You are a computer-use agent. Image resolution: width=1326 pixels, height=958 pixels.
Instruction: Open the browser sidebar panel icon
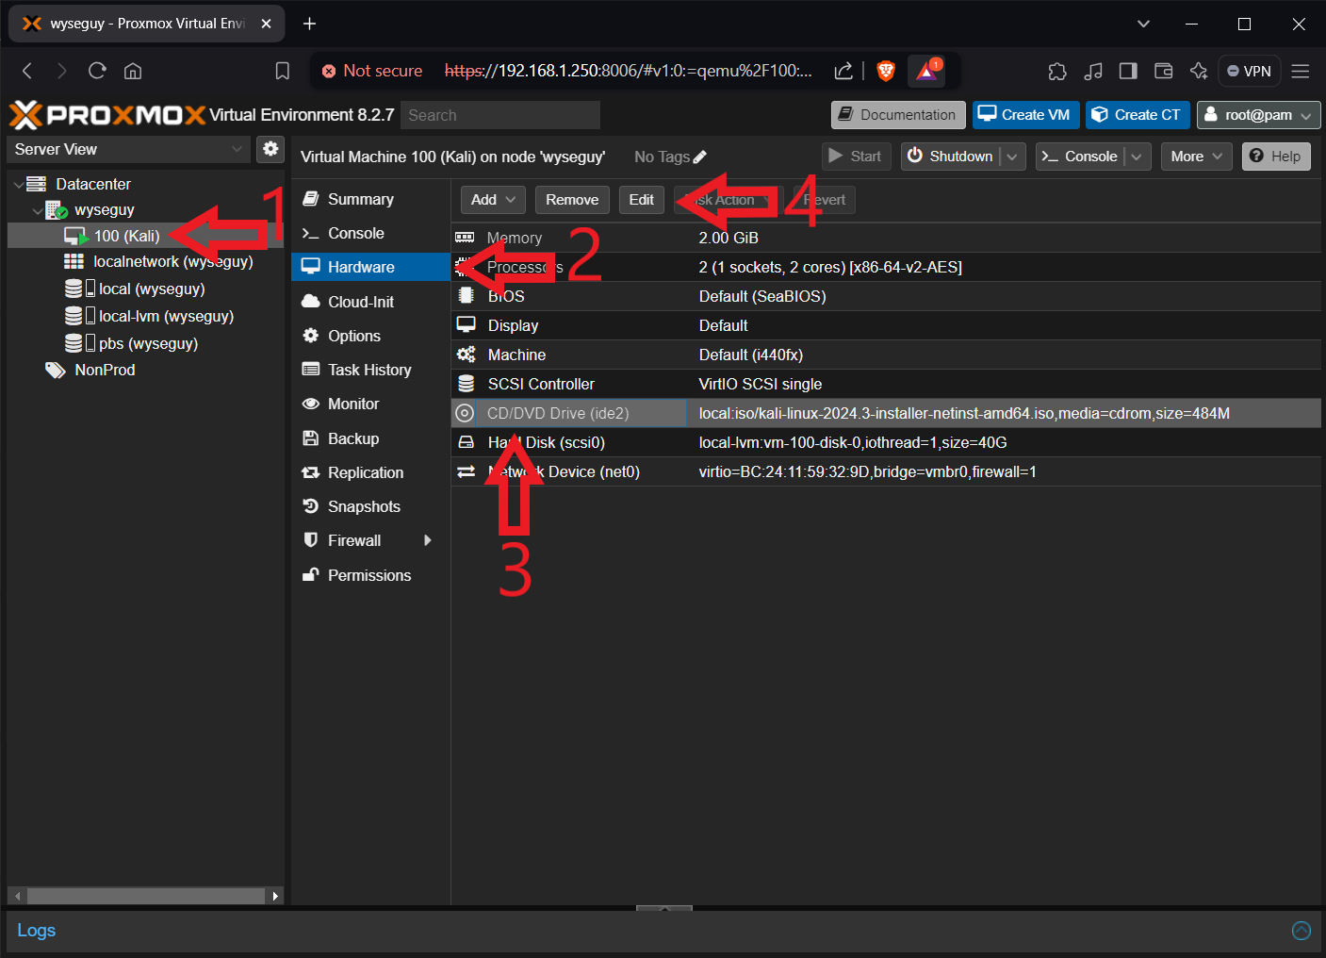1128,71
